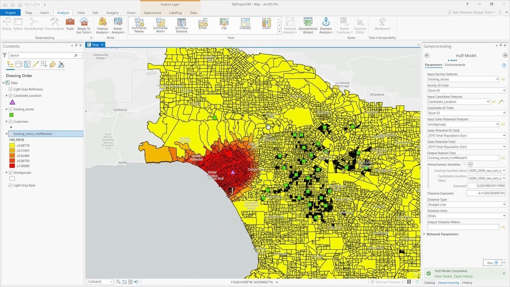Screen dimensions: 510x287
Task: Click the Open History link
Action: tap(463, 276)
